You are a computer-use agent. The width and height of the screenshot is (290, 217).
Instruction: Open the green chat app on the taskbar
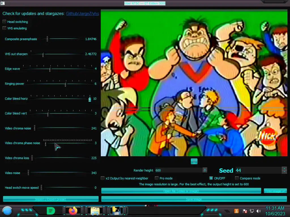pyautogui.click(x=51, y=211)
